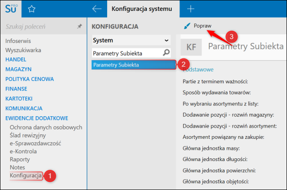The image size is (287, 190).
Task: Expand the KARTOTEKI section
Action: coord(19,99)
